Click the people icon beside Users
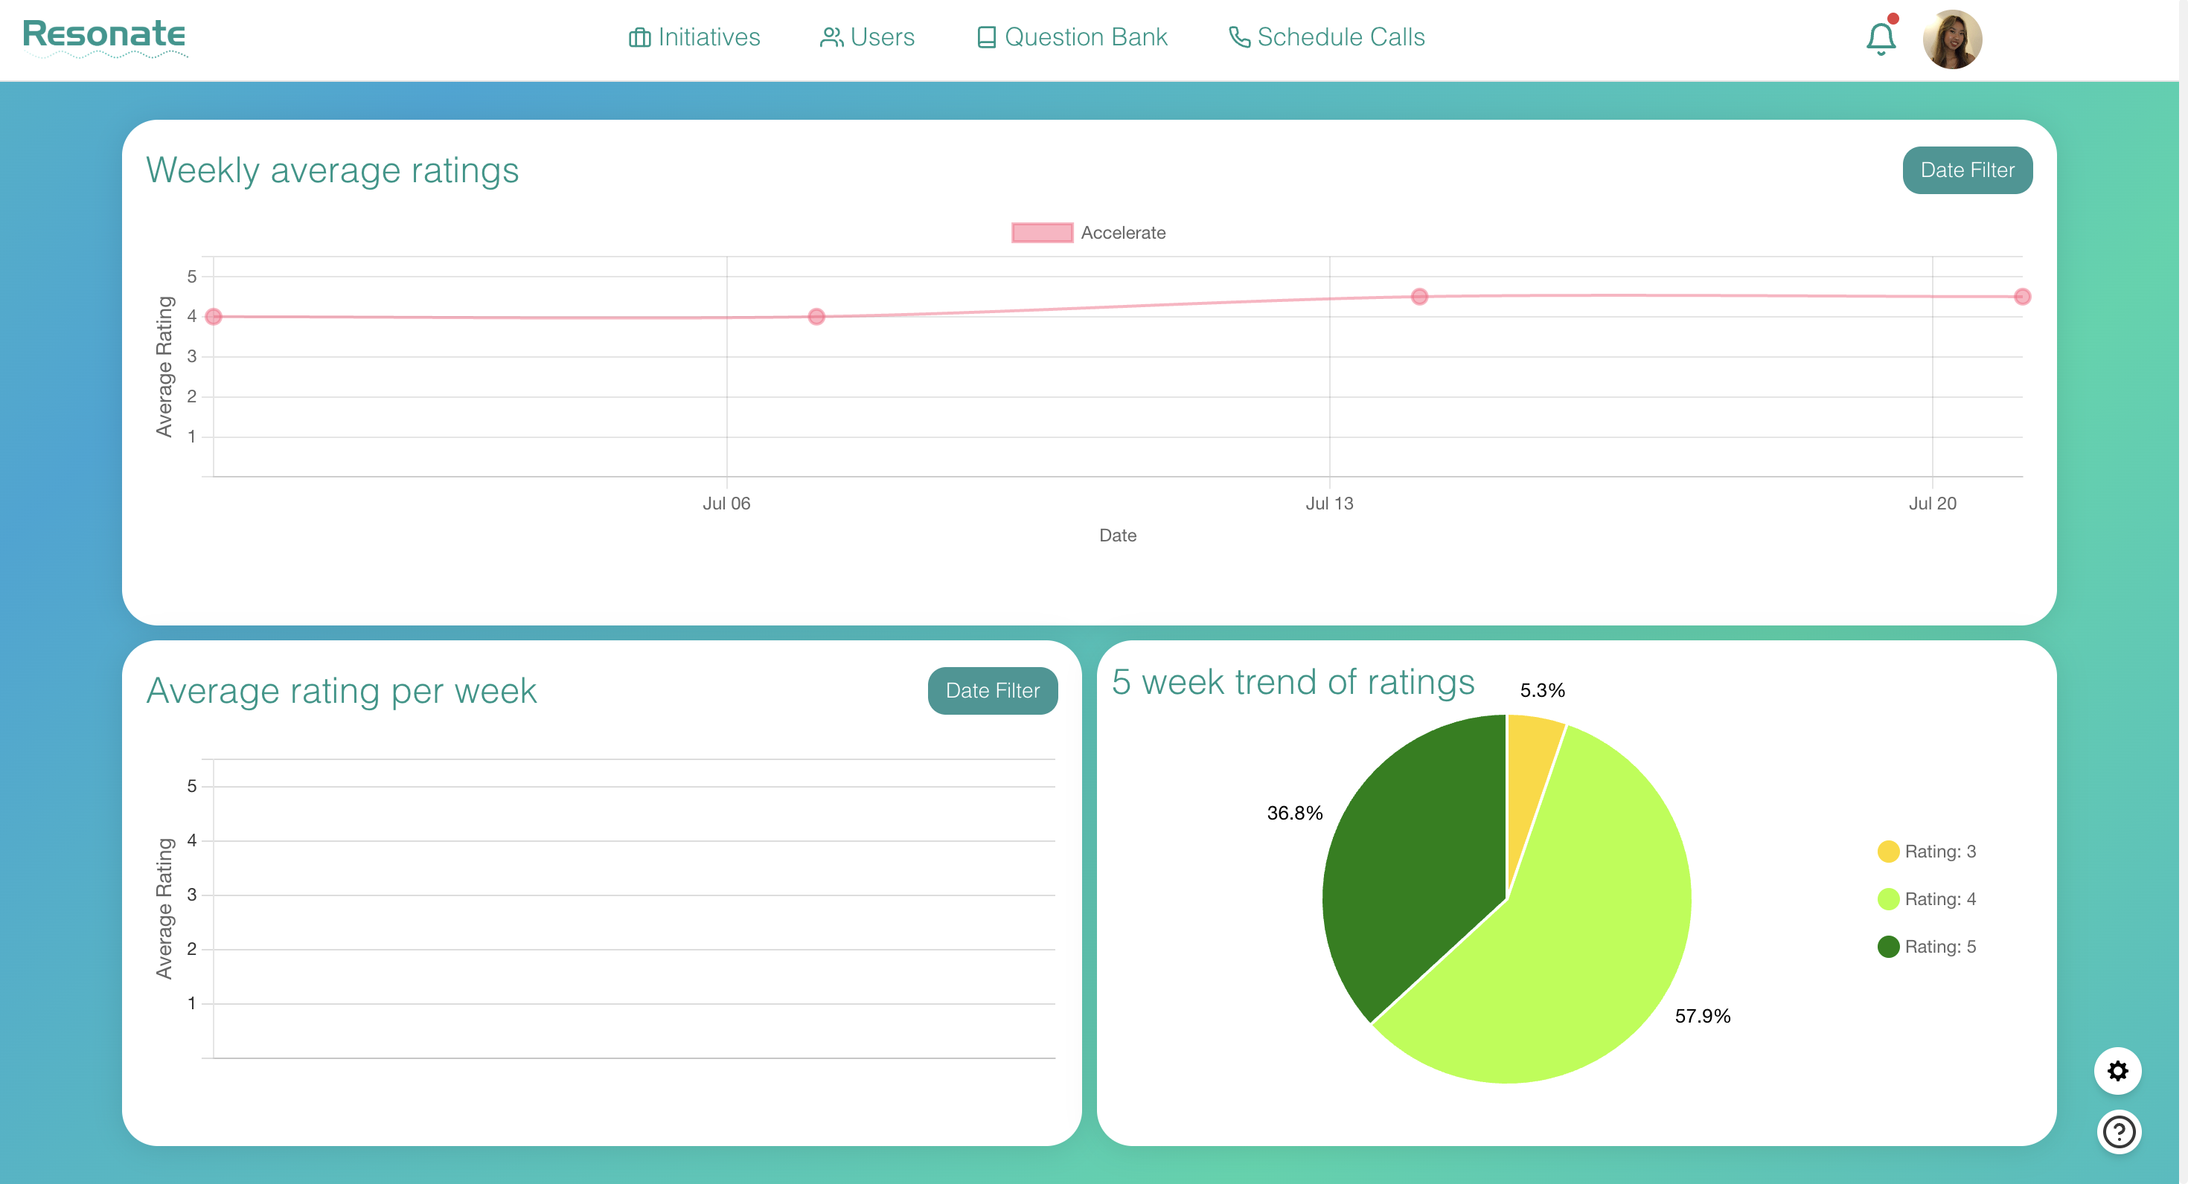This screenshot has width=2188, height=1184. click(831, 38)
